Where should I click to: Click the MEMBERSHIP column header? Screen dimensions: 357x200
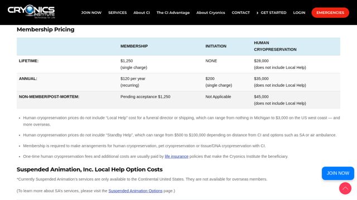point(134,46)
